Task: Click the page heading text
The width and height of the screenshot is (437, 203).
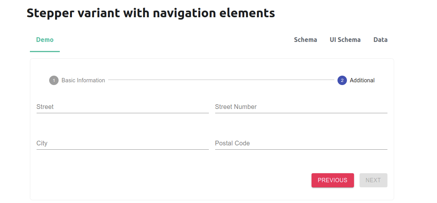Action: click(x=151, y=13)
